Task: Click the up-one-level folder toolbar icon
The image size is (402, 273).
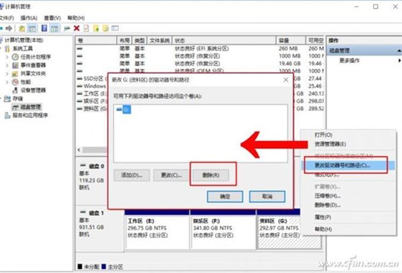Action: (22, 28)
